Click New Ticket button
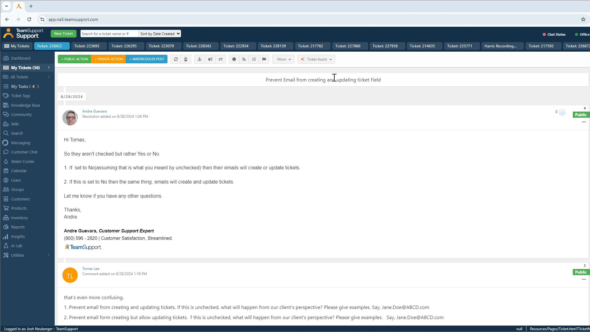 pyautogui.click(x=63, y=34)
